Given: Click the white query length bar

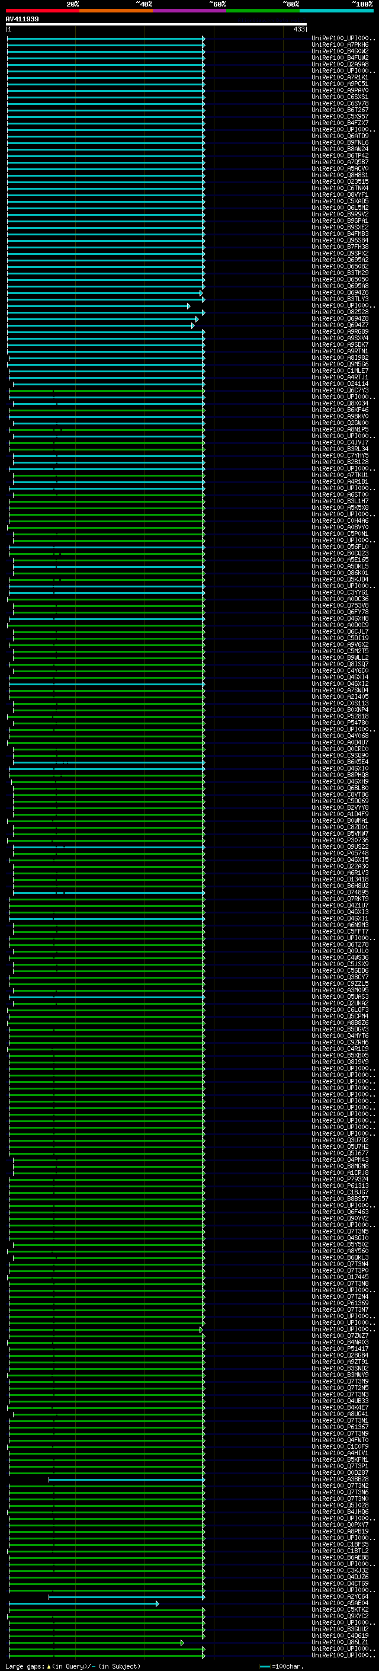Looking at the screenshot, I should [156, 24].
